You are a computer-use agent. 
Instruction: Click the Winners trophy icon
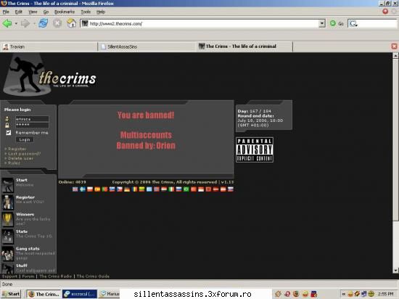pyautogui.click(x=7, y=219)
